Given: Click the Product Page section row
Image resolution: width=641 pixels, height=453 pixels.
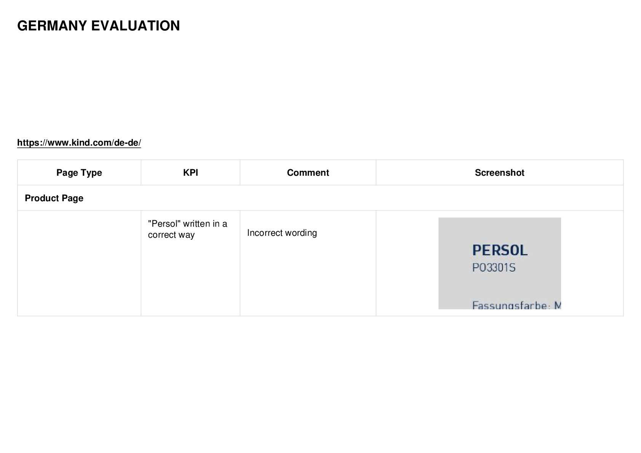Looking at the screenshot, I should coord(320,198).
